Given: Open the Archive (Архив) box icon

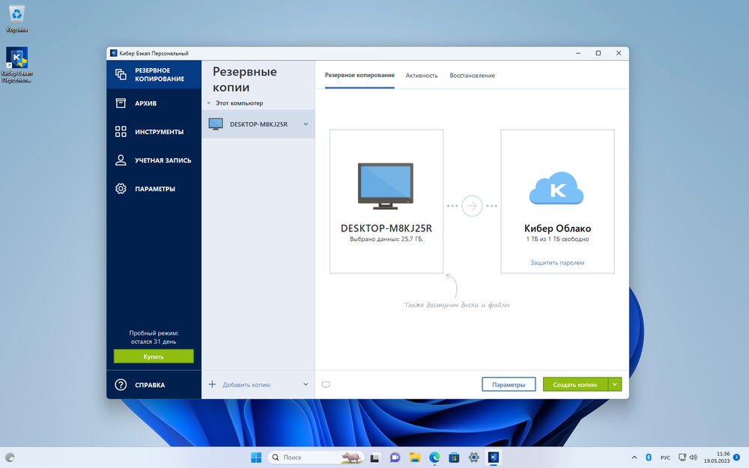Looking at the screenshot, I should [x=121, y=103].
